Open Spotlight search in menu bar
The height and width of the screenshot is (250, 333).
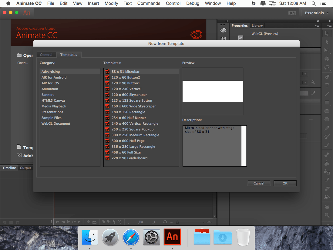(314, 3)
